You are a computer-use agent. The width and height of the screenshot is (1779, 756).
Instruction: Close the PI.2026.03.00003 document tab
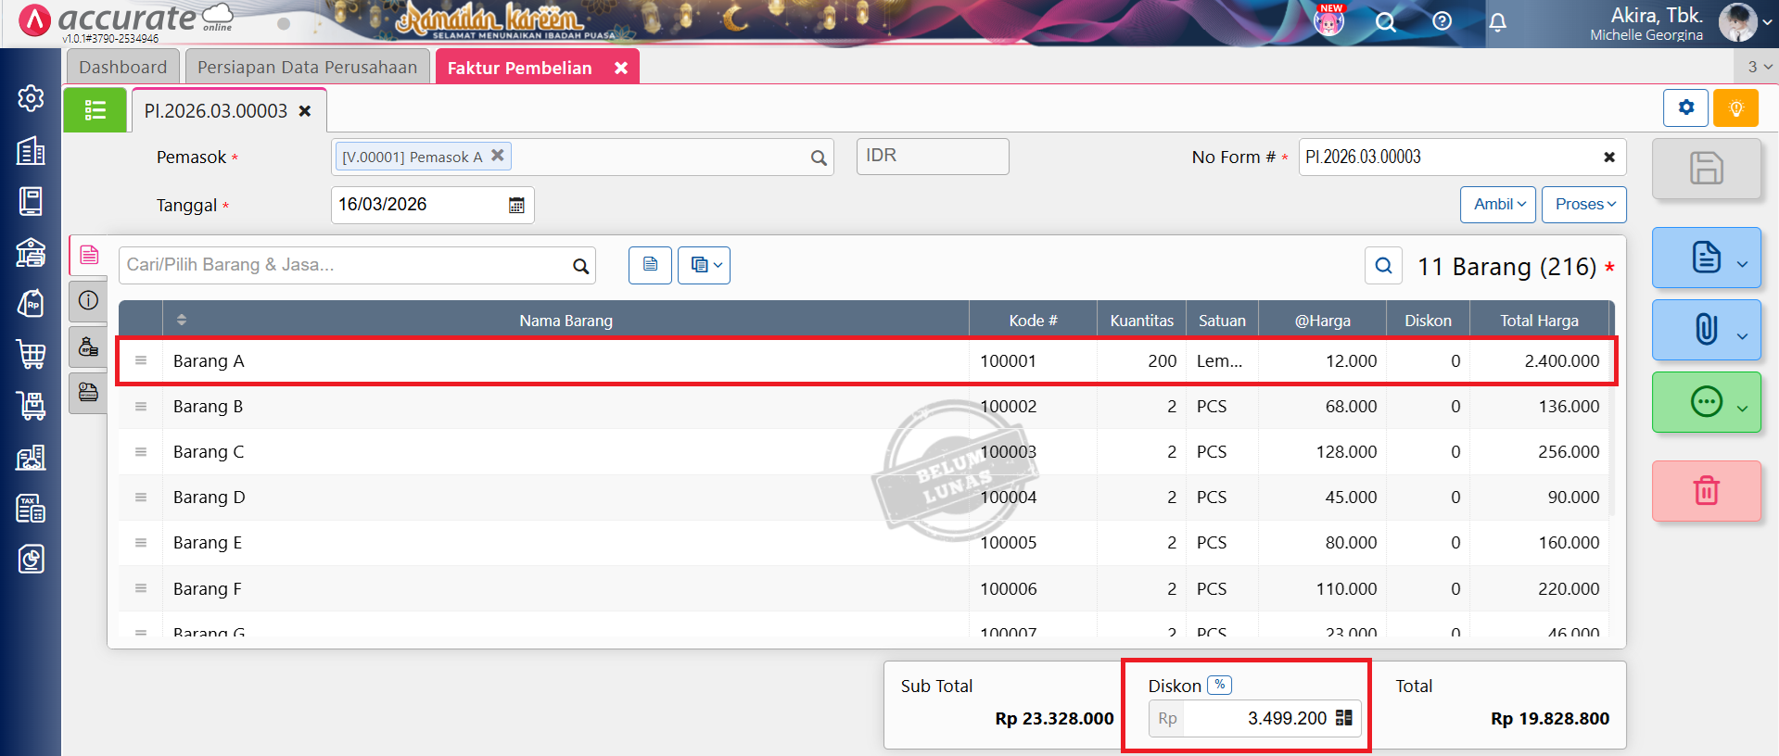coord(305,111)
